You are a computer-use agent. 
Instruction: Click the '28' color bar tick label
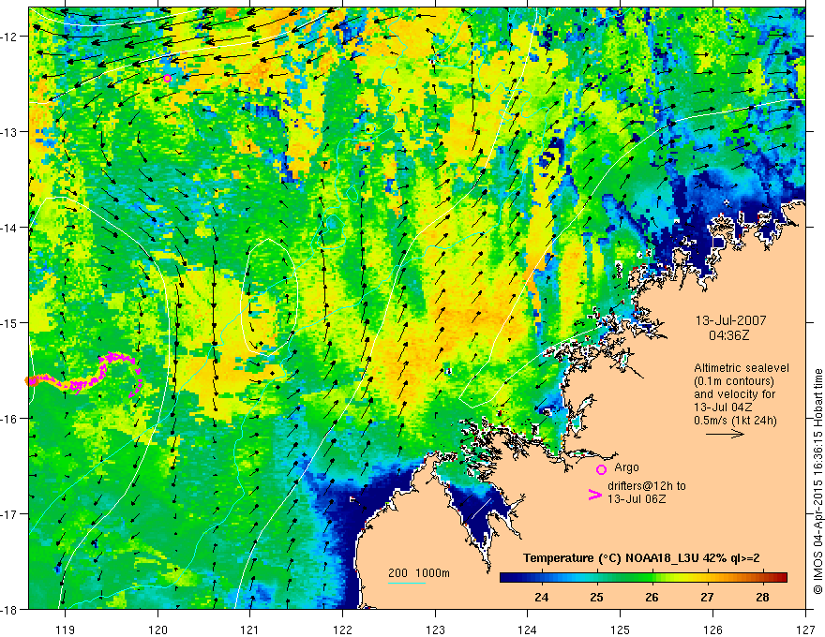762,597
